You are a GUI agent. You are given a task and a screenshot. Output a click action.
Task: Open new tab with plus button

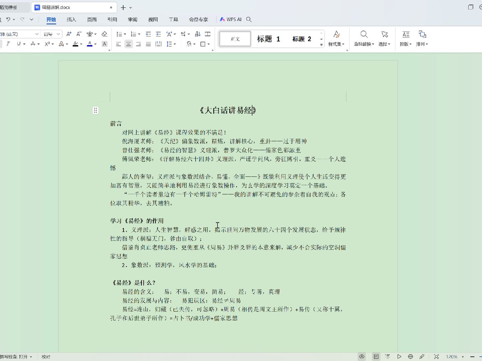pos(123,7)
